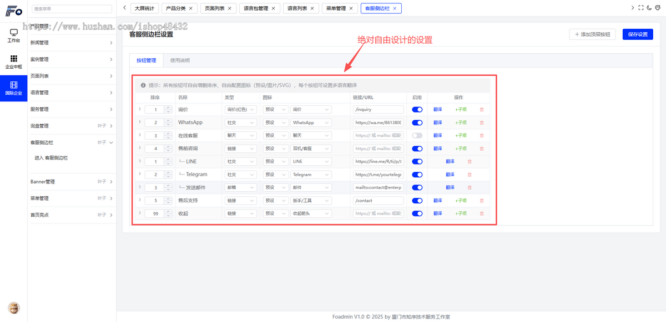666x322 pixels.
Task: Toggle the LINE enable switch
Action: click(x=417, y=161)
